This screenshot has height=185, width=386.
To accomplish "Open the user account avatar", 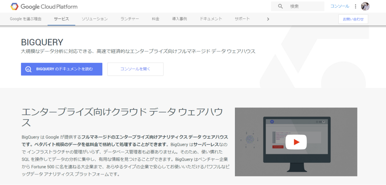I will click(x=365, y=6).
